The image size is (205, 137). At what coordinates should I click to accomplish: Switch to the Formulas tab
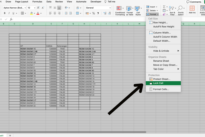click(x=37, y=2)
